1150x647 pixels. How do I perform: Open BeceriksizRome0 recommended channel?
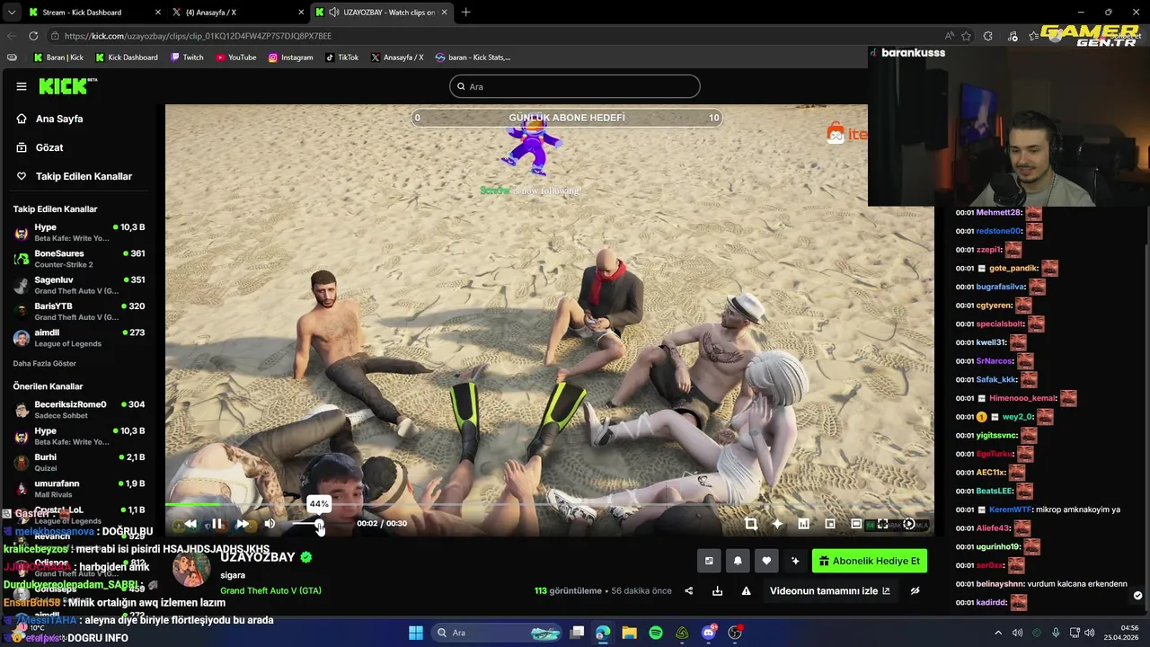[78, 410]
